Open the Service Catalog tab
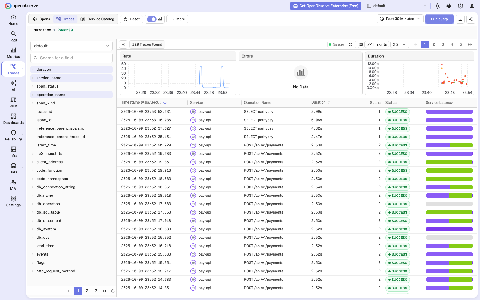 pos(97,19)
